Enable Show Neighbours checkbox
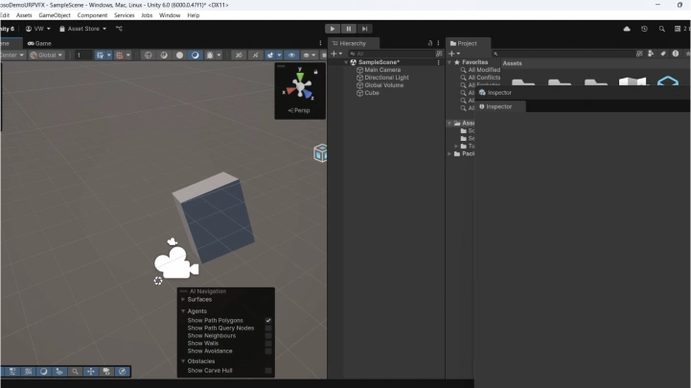691x388 pixels. click(268, 335)
